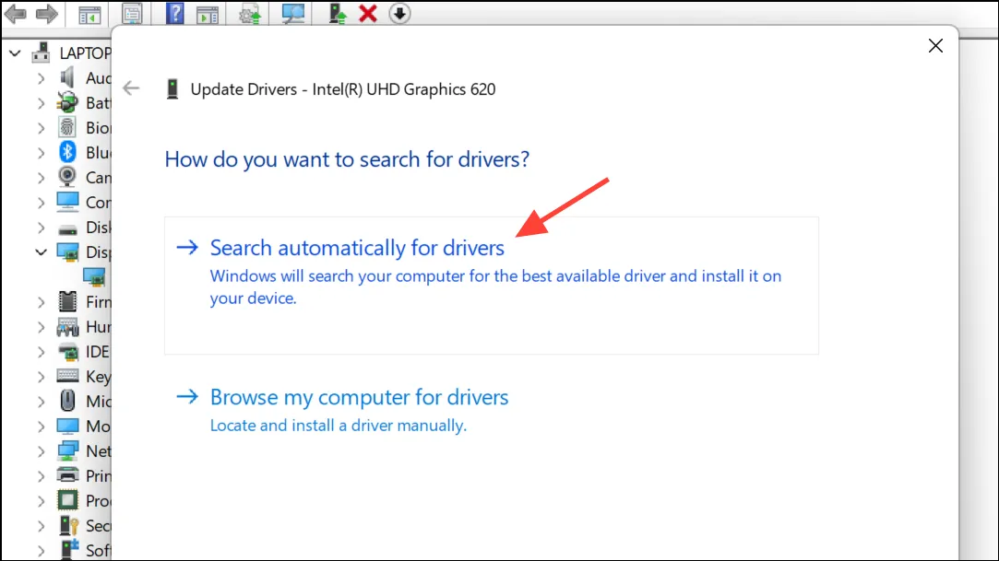The image size is (999, 561).
Task: Close the Update Drivers dialog
Action: pyautogui.click(x=935, y=46)
